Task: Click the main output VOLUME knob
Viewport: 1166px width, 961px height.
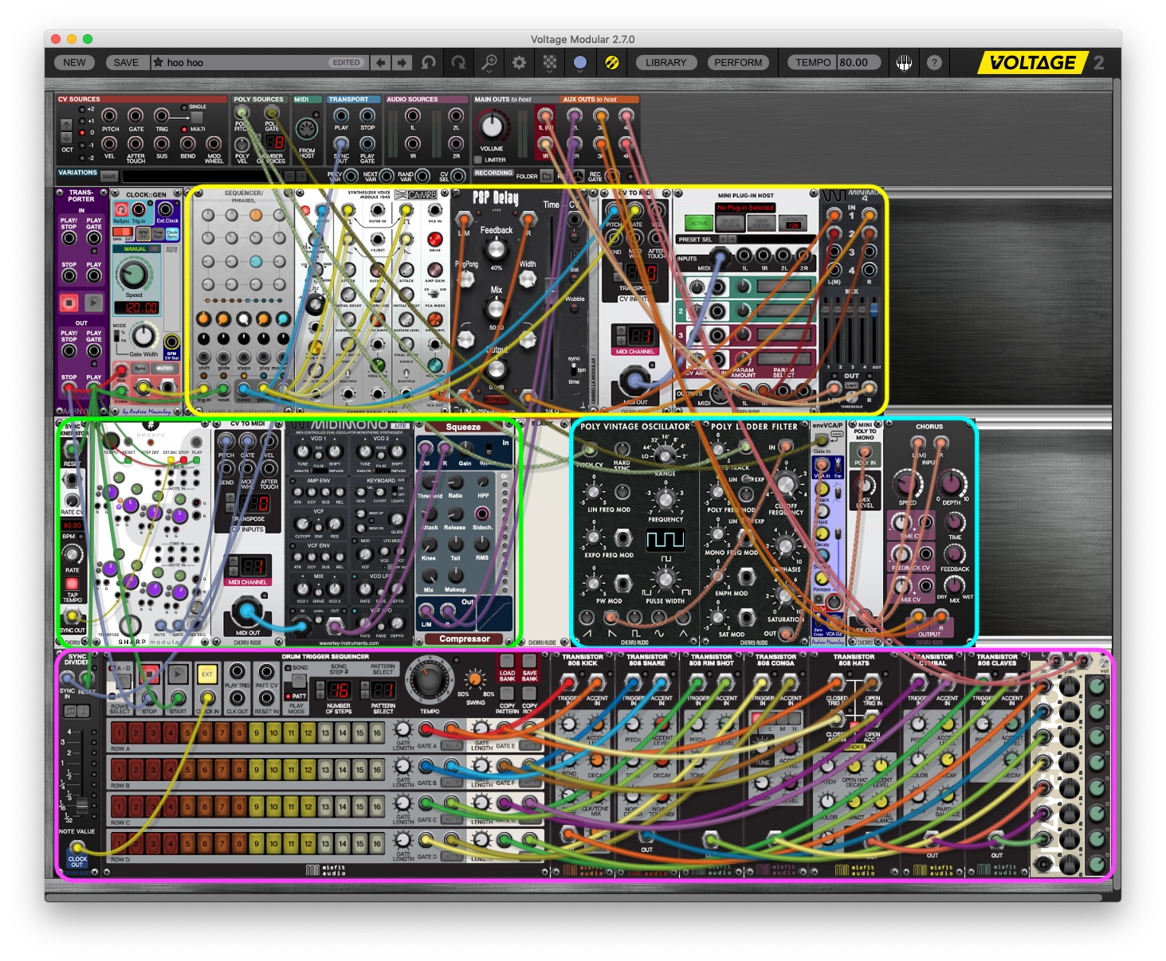Action: coord(492,127)
